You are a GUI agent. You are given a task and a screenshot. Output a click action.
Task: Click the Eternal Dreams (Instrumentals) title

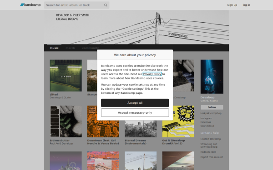pos(136,142)
